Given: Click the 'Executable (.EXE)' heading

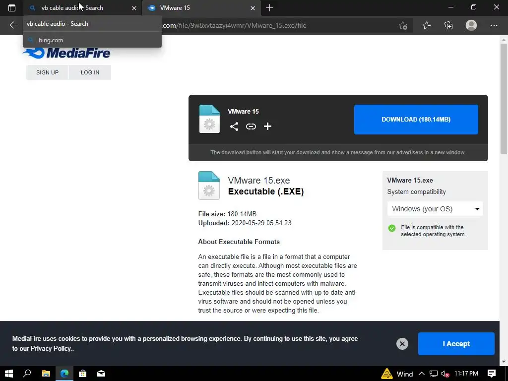Looking at the screenshot, I should click(266, 191).
